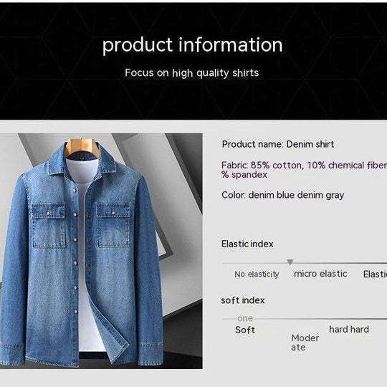Select the 'No elasticity' scale label
The width and height of the screenshot is (387, 387).
[x=257, y=274]
